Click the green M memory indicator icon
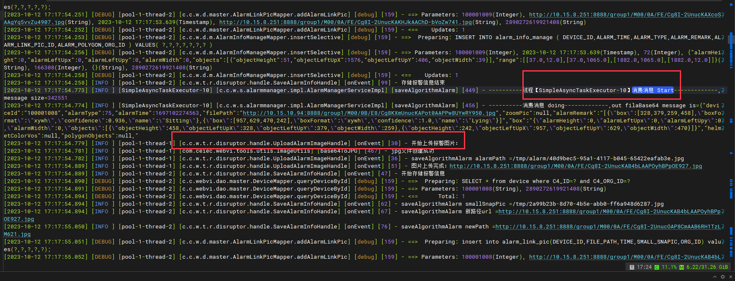The image size is (735, 281). [682, 267]
